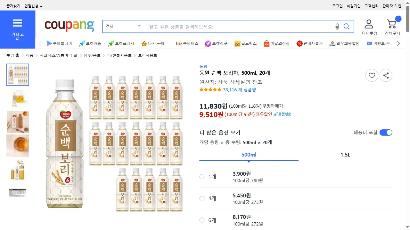Viewport: 410px width, 230px height.
Task: Select the 6개 quantity option
Action: coord(202,220)
